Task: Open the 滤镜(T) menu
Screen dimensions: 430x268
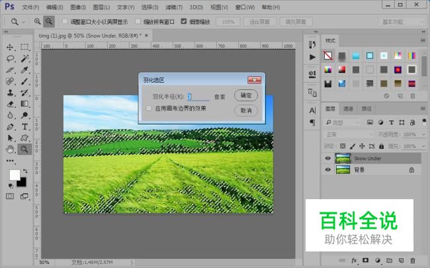Action: (174, 7)
